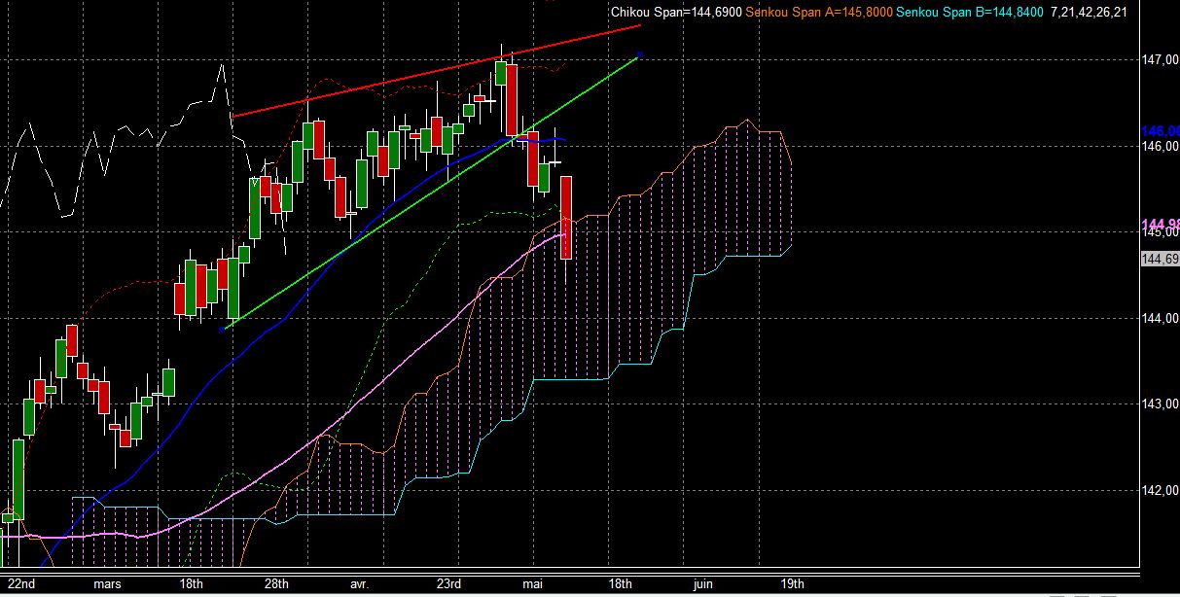Click the '23rd' date axis label

448,583
